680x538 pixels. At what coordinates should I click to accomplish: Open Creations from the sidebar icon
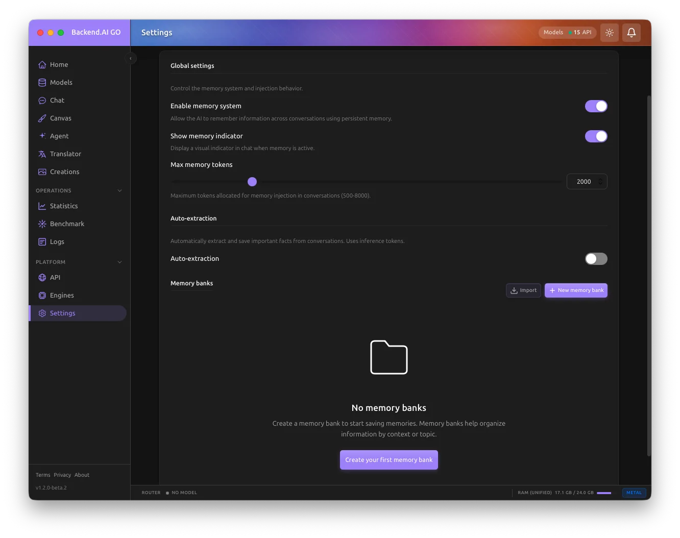click(x=42, y=172)
